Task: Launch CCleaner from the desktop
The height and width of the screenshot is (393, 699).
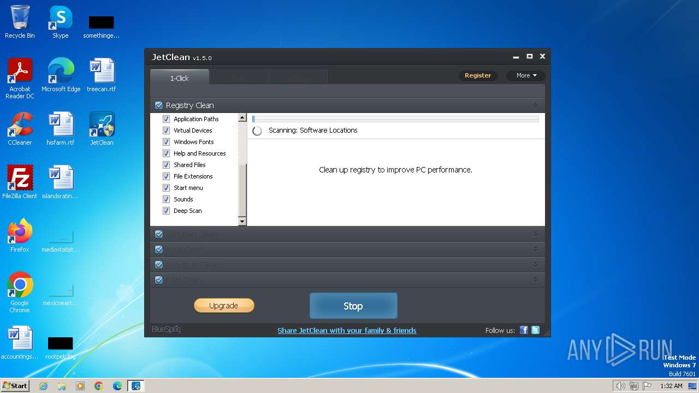Action: [20, 129]
